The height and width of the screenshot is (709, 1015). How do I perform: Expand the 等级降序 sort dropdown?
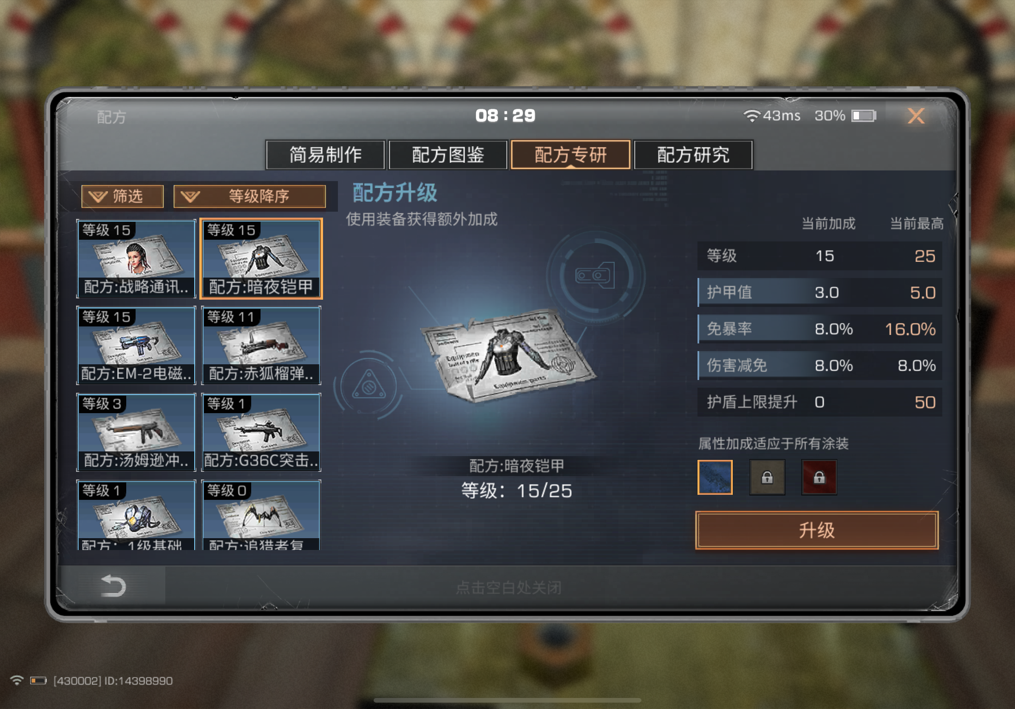(250, 196)
